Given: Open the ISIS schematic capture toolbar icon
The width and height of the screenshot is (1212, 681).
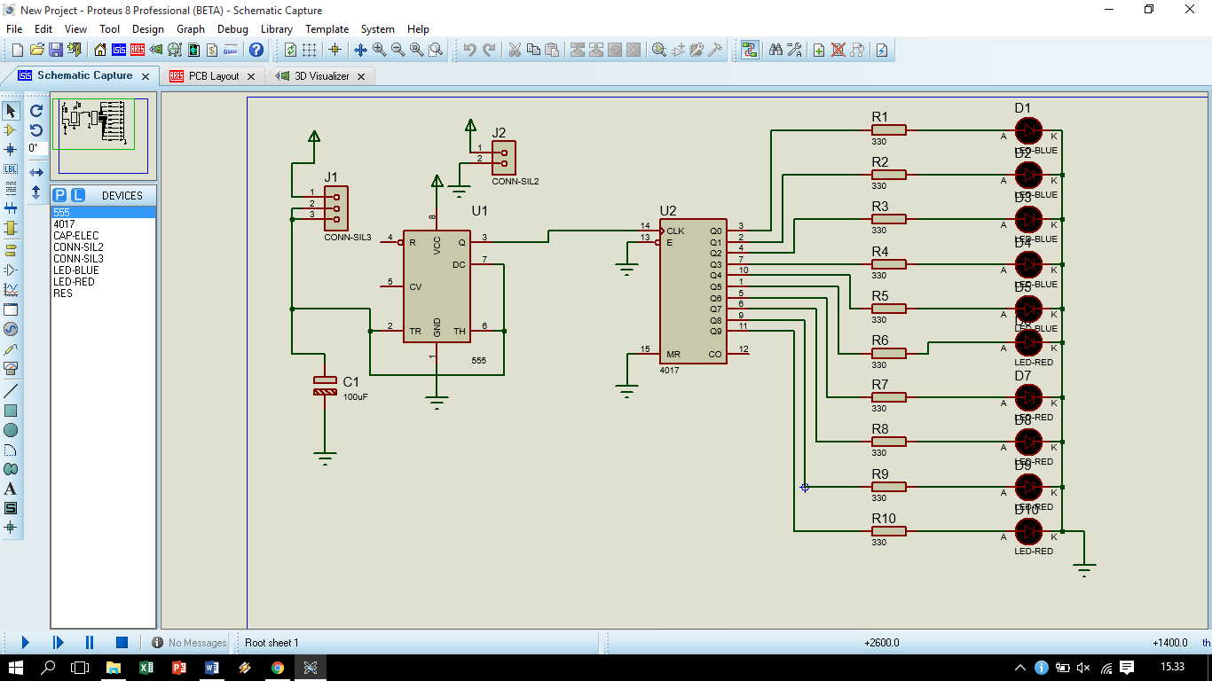Looking at the screenshot, I should [x=119, y=50].
